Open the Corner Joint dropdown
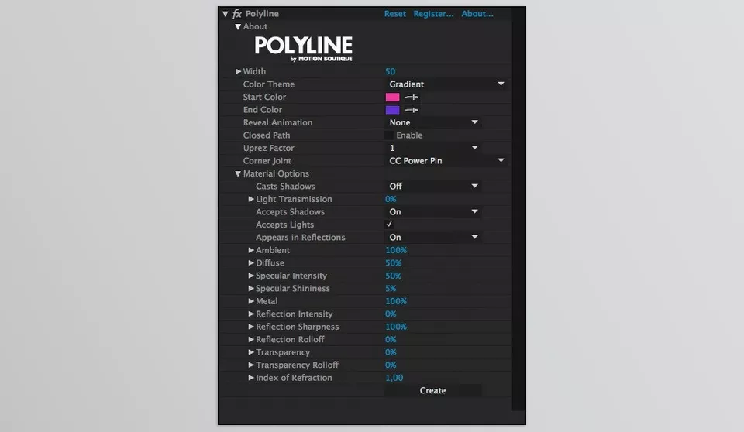The height and width of the screenshot is (432, 744). pyautogui.click(x=446, y=161)
